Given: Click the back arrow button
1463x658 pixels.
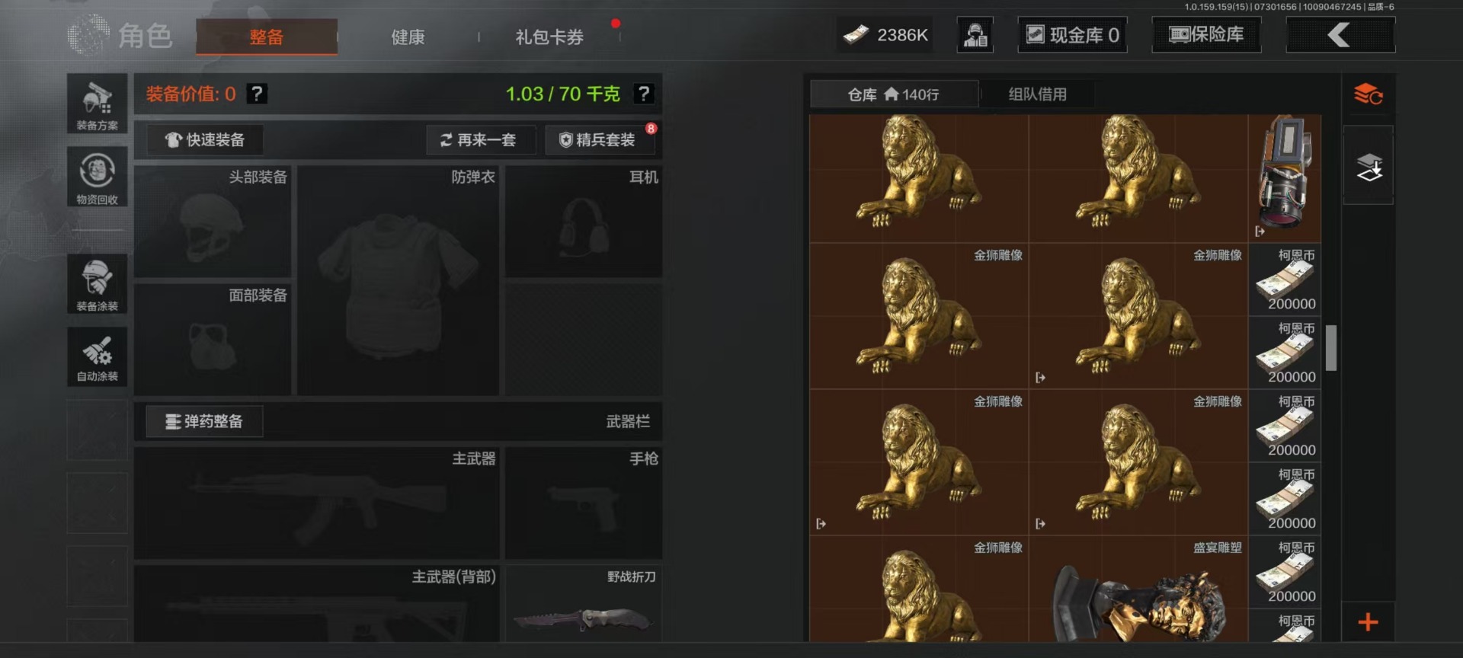Looking at the screenshot, I should tap(1340, 35).
